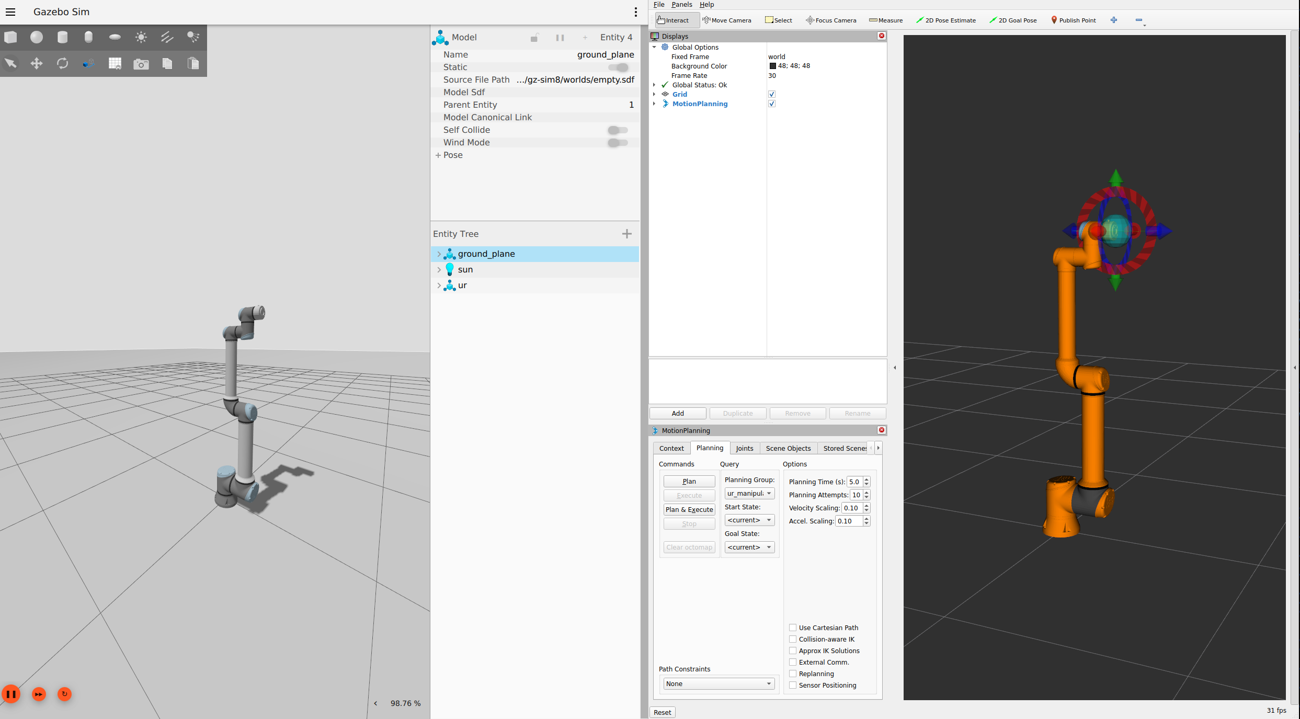Open the Path Constraints dropdown
This screenshot has height=719, width=1300.
coord(718,683)
